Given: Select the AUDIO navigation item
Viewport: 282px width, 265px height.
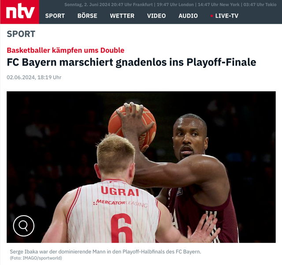Looking at the screenshot, I should click(x=188, y=16).
